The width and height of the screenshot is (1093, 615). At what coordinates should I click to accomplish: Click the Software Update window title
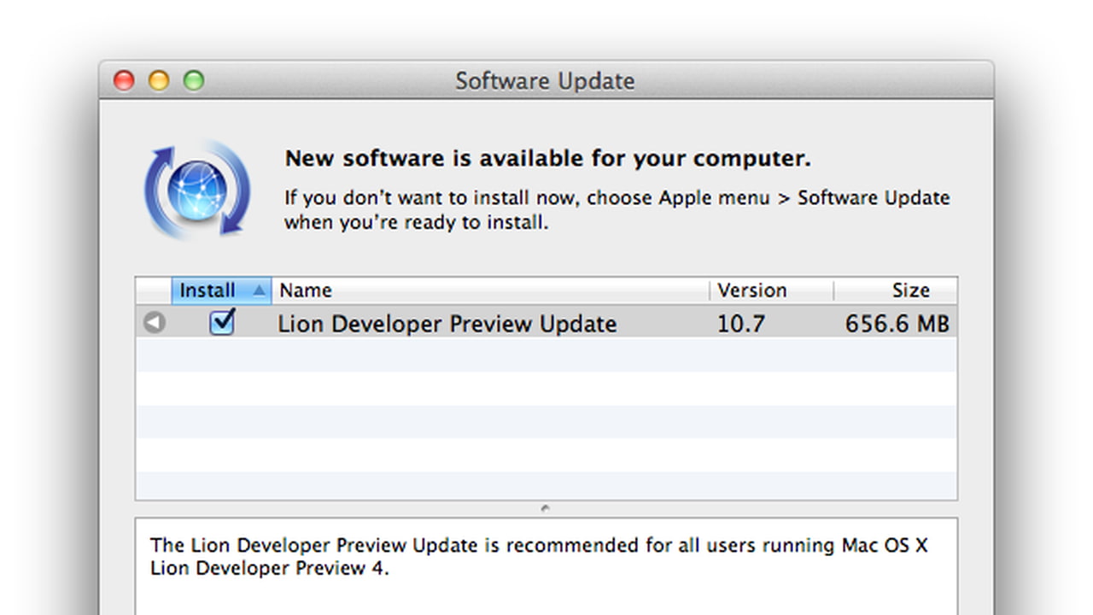pos(545,81)
